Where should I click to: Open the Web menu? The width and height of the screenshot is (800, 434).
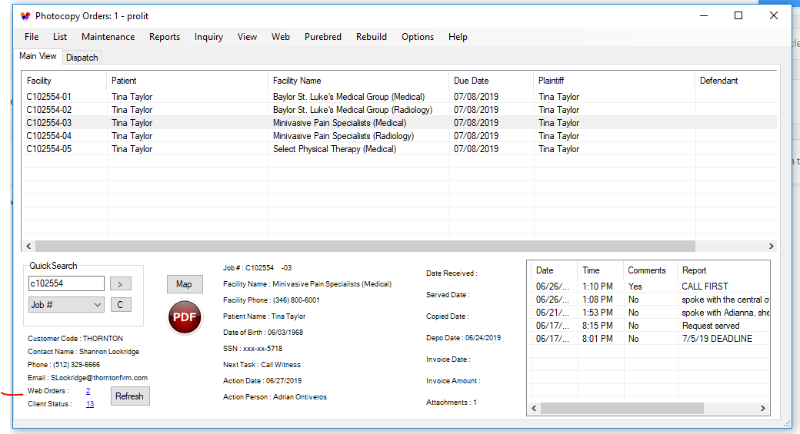point(281,37)
